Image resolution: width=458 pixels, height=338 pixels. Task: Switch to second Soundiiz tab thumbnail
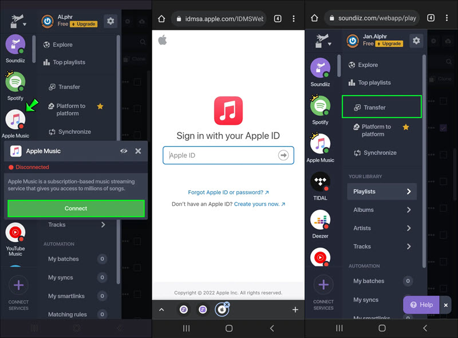click(203, 309)
